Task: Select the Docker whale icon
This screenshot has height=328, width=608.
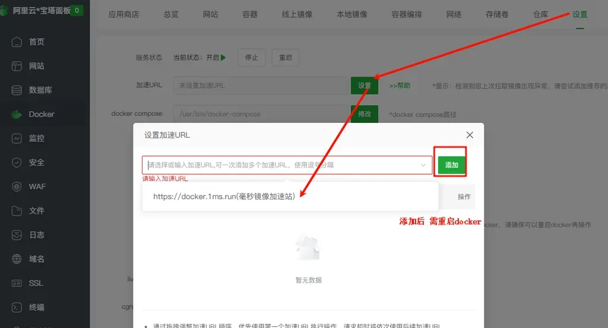Action: coord(17,114)
